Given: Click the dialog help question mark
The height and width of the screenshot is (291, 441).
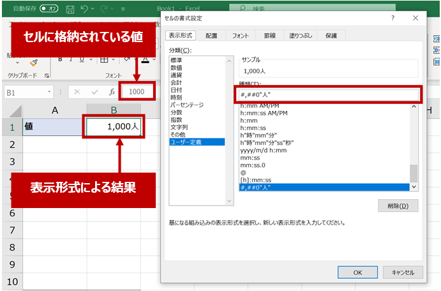Looking at the screenshot, I should [392, 19].
